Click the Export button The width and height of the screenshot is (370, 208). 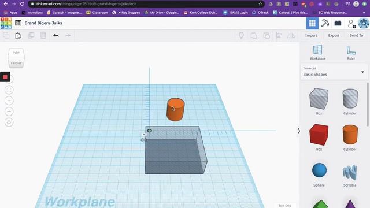[x=334, y=35]
